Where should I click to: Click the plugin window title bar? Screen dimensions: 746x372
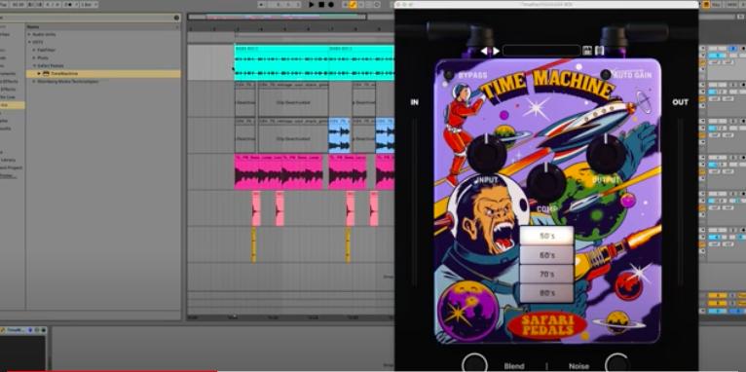[546, 4]
